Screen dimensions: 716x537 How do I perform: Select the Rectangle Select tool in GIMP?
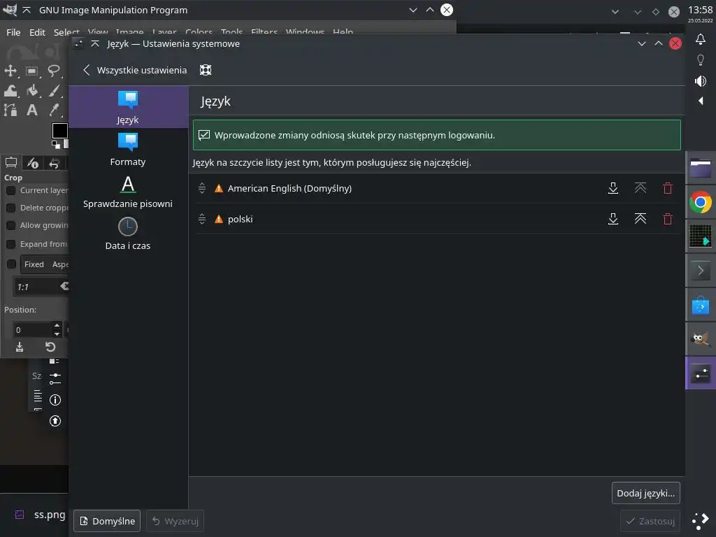(32, 71)
